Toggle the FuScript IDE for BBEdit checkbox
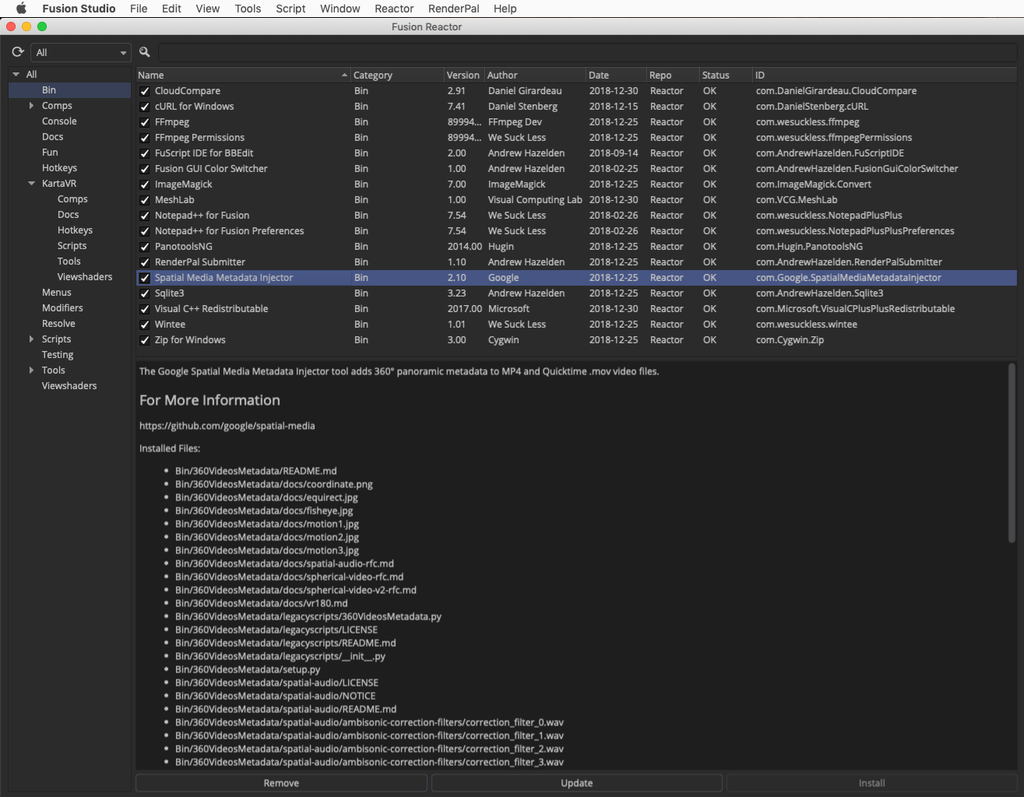Screen dimensions: 1024x797 pyautogui.click(x=144, y=153)
